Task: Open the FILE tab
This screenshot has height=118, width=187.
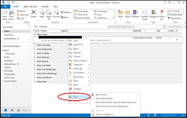Action: coord(6,7)
